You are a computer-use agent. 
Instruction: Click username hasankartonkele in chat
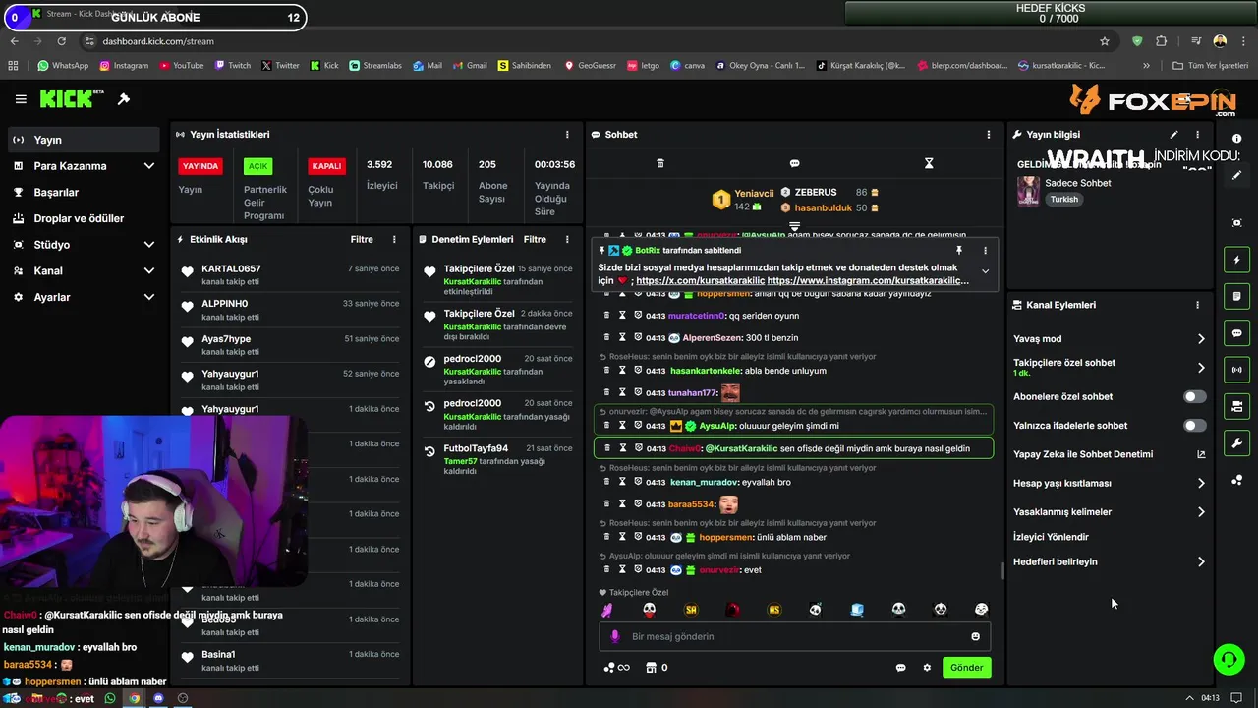point(706,371)
